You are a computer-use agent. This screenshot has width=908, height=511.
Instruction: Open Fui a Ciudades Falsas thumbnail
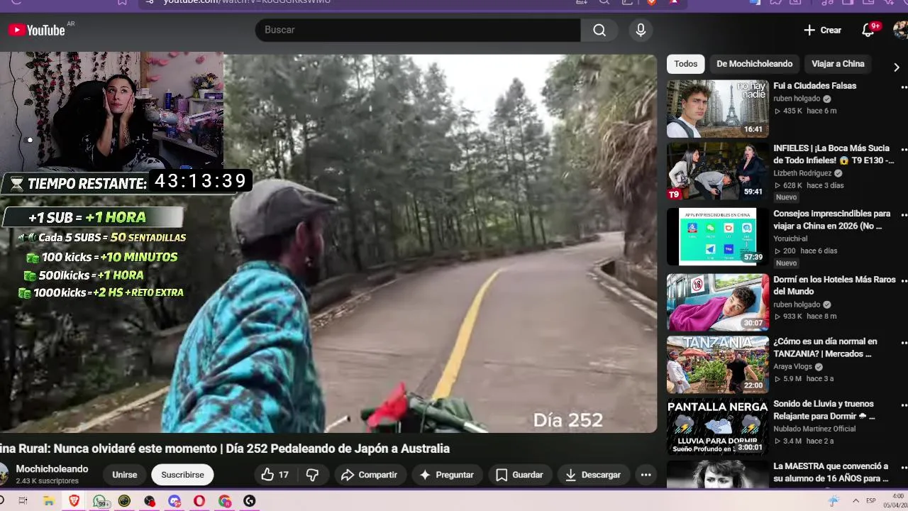pyautogui.click(x=717, y=109)
